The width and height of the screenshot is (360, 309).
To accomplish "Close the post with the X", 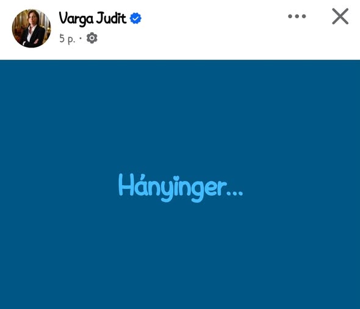I will [x=340, y=16].
